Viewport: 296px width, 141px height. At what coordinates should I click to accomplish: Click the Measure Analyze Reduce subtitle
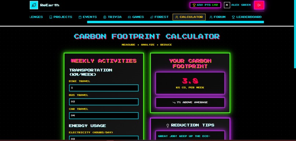point(147,45)
